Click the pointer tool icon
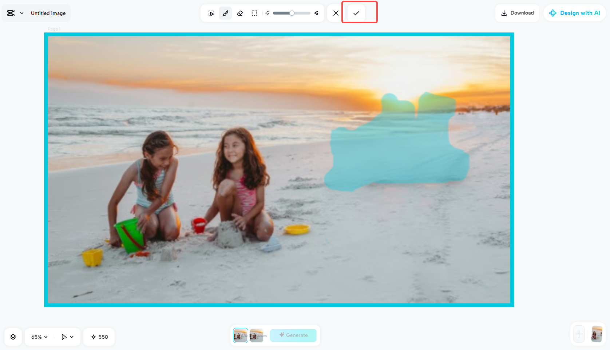The height and width of the screenshot is (350, 610). [64, 337]
